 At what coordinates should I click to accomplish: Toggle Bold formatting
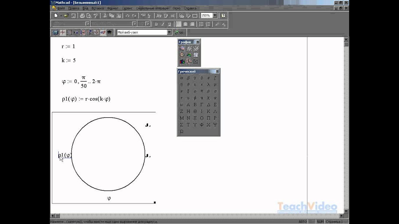click(156, 24)
